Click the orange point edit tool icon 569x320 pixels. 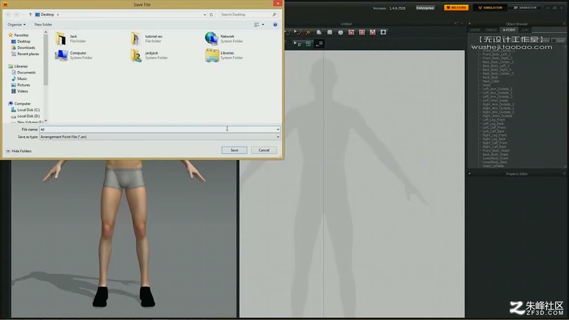click(308, 32)
